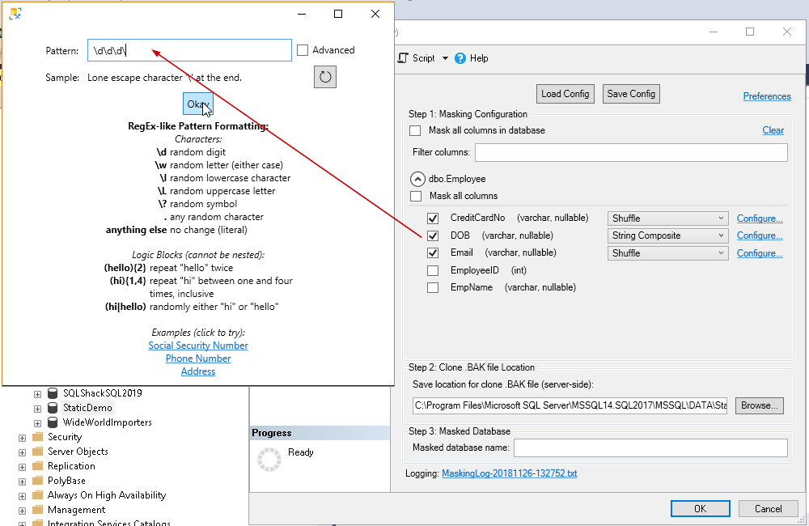
Task: Click the SQLShackSQL2019 database icon
Action: click(53, 393)
